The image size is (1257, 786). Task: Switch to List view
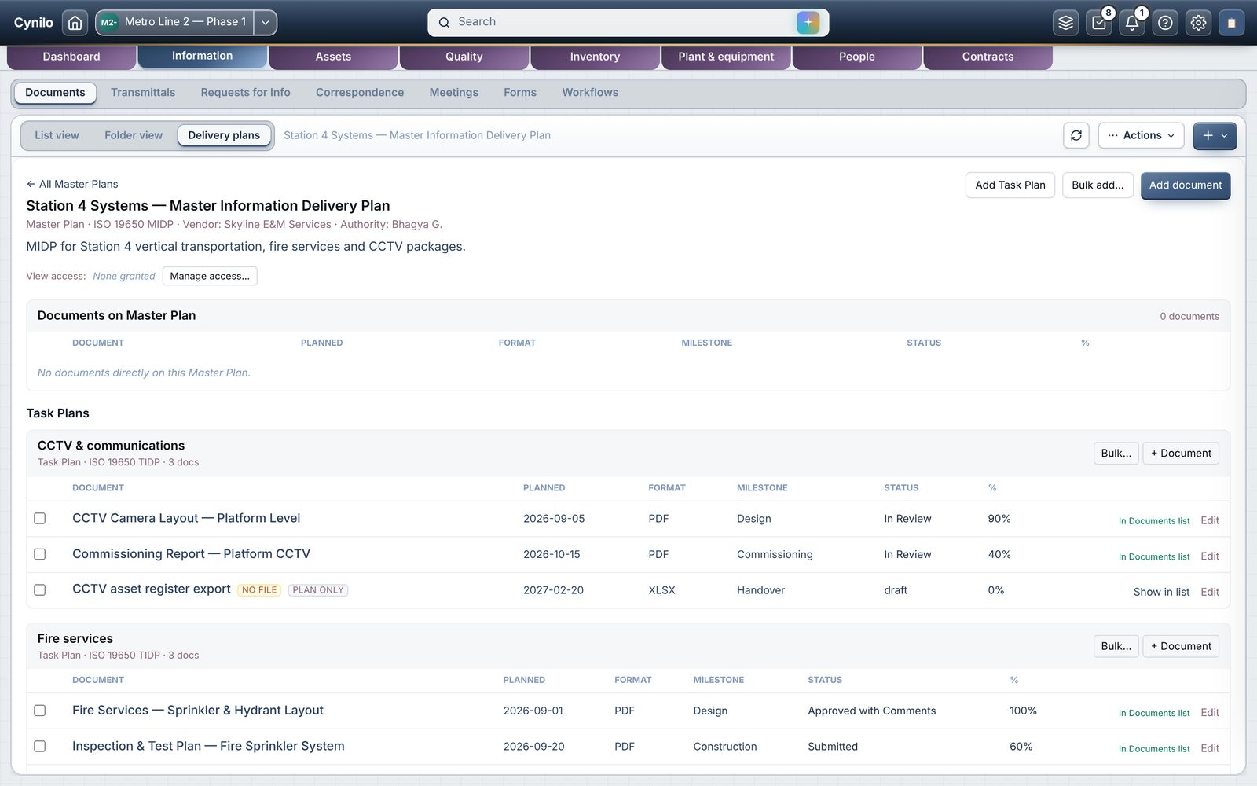pos(57,135)
